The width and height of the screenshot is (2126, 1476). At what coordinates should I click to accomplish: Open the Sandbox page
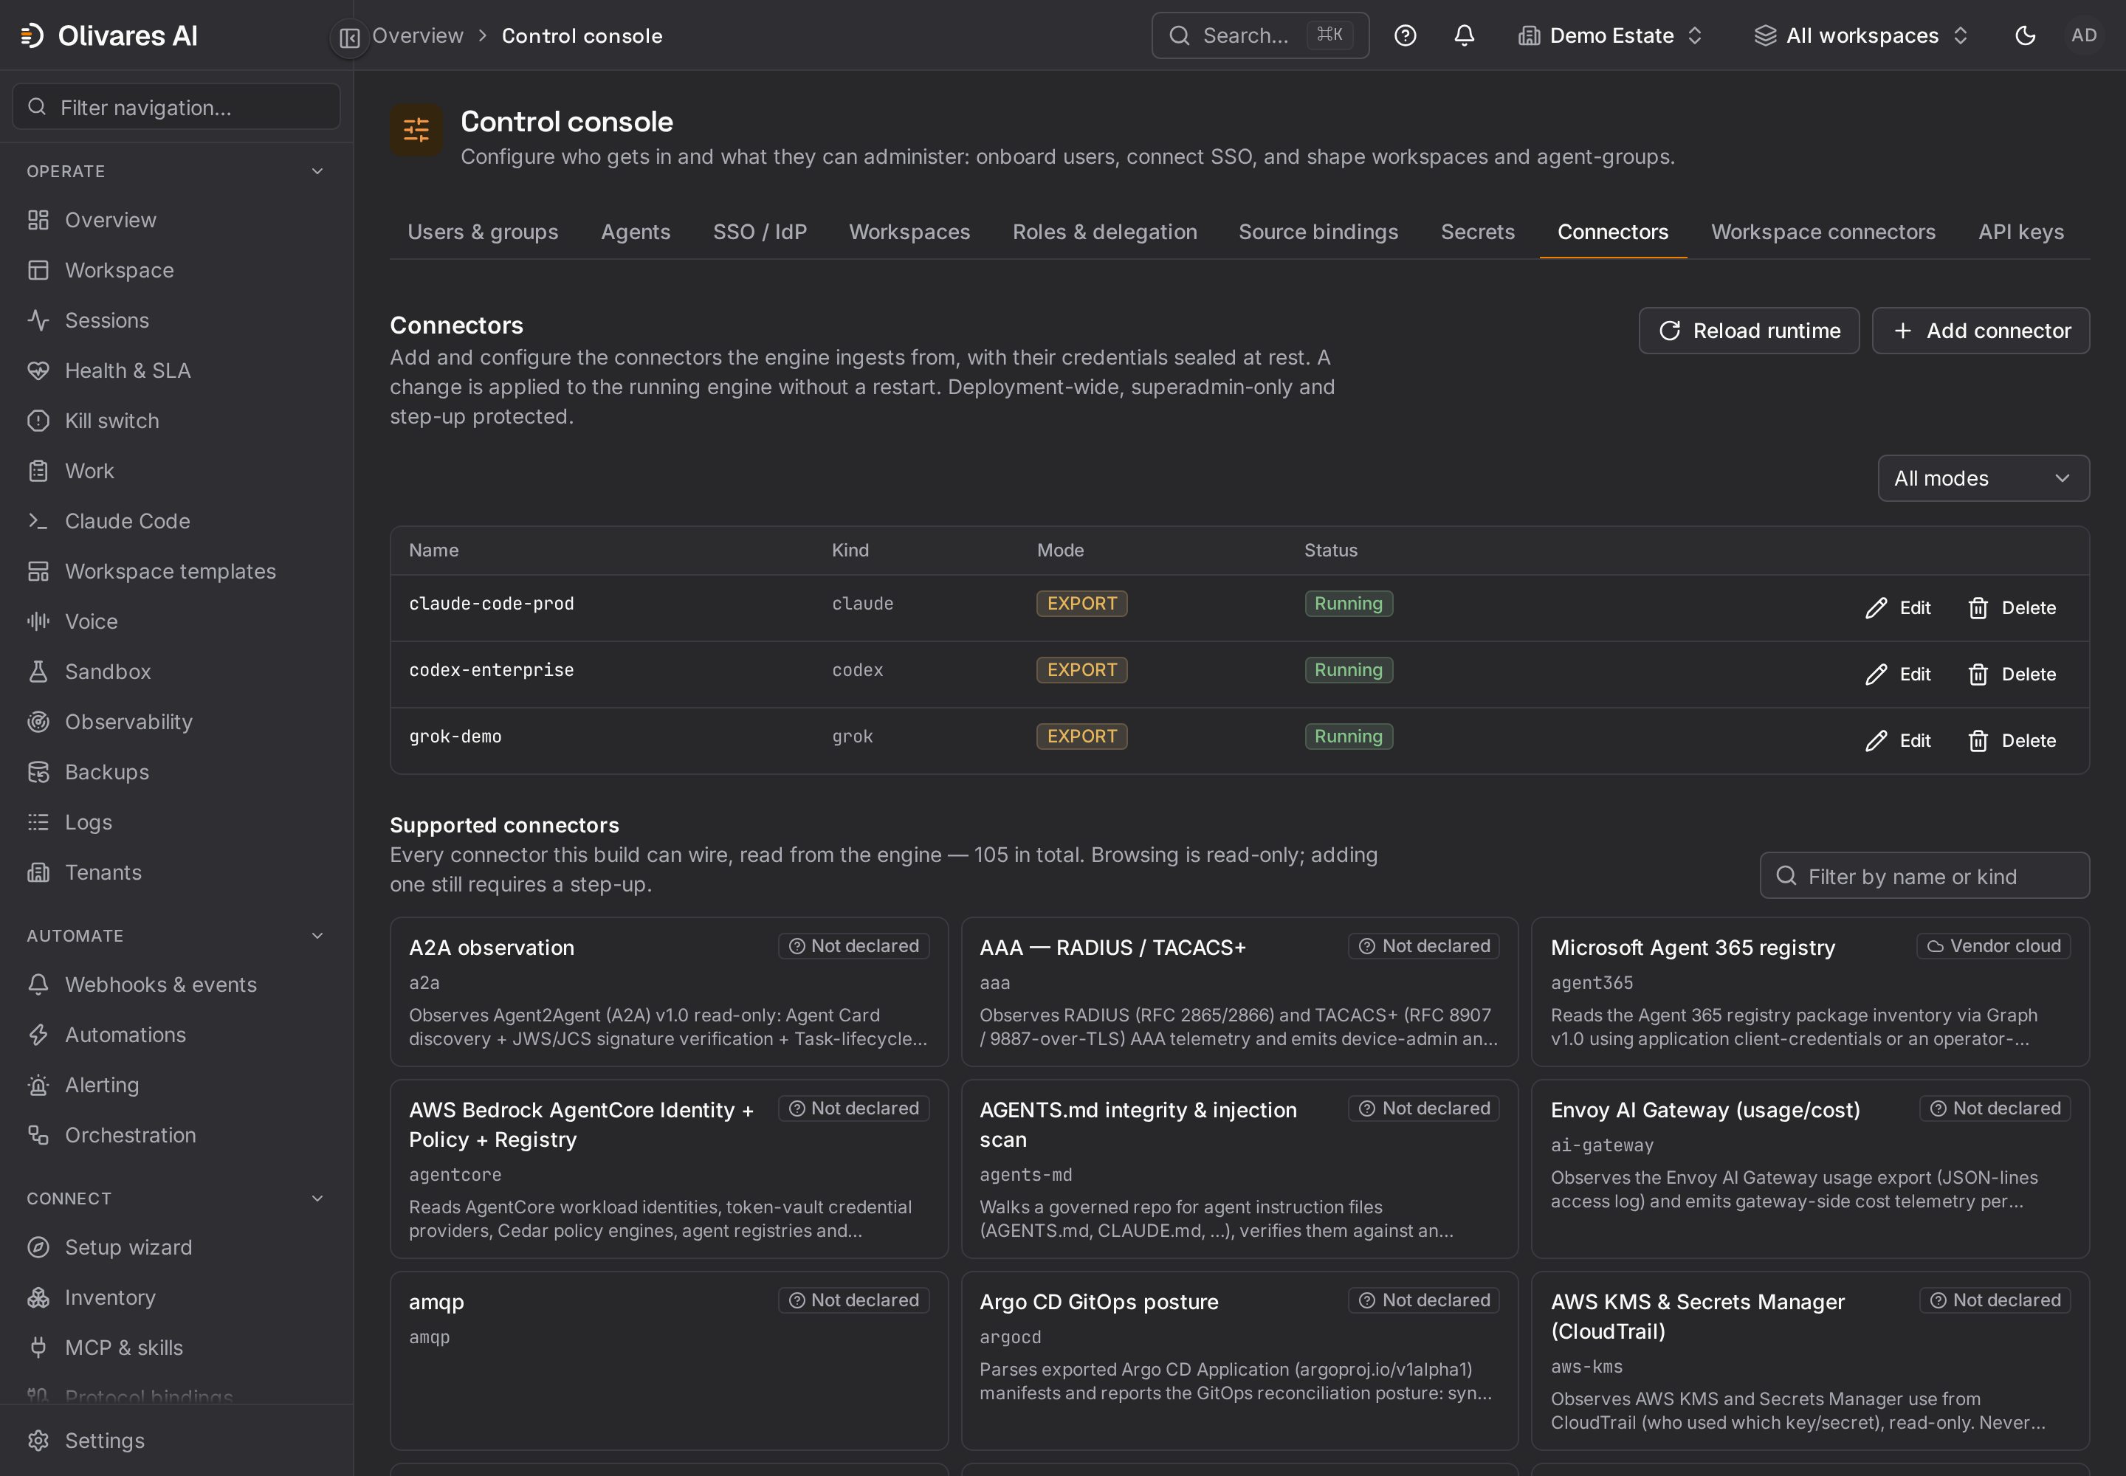[176, 672]
